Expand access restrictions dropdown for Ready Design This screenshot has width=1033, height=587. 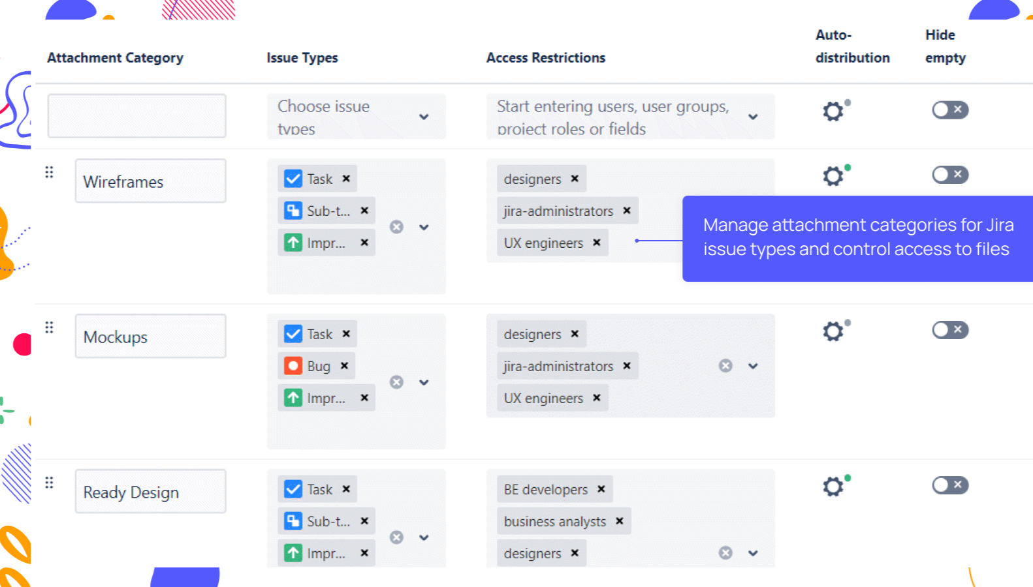tap(753, 553)
